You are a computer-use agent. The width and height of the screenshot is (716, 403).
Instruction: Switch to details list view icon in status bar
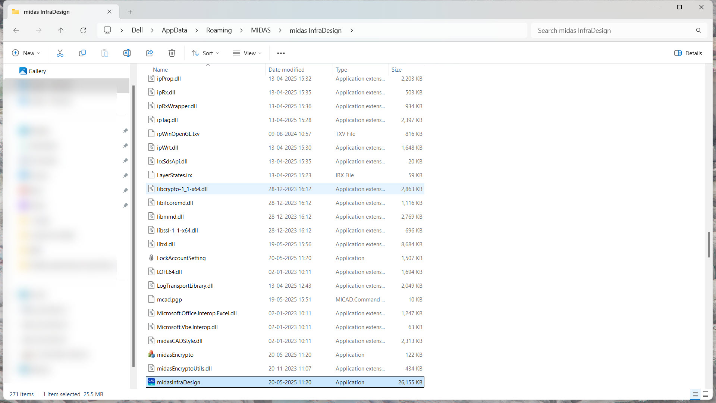(695, 394)
